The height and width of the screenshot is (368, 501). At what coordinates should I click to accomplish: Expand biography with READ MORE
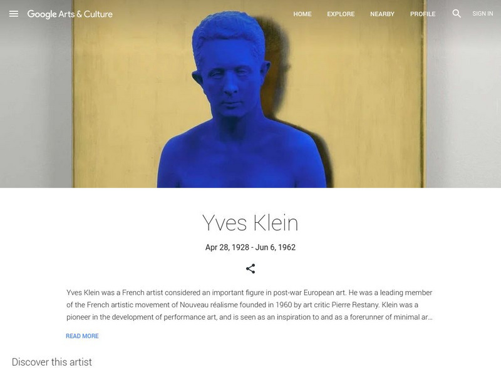pos(82,336)
